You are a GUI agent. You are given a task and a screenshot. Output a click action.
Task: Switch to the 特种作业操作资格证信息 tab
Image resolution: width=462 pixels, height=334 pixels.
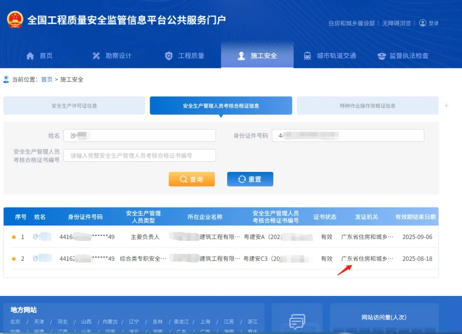pos(368,106)
